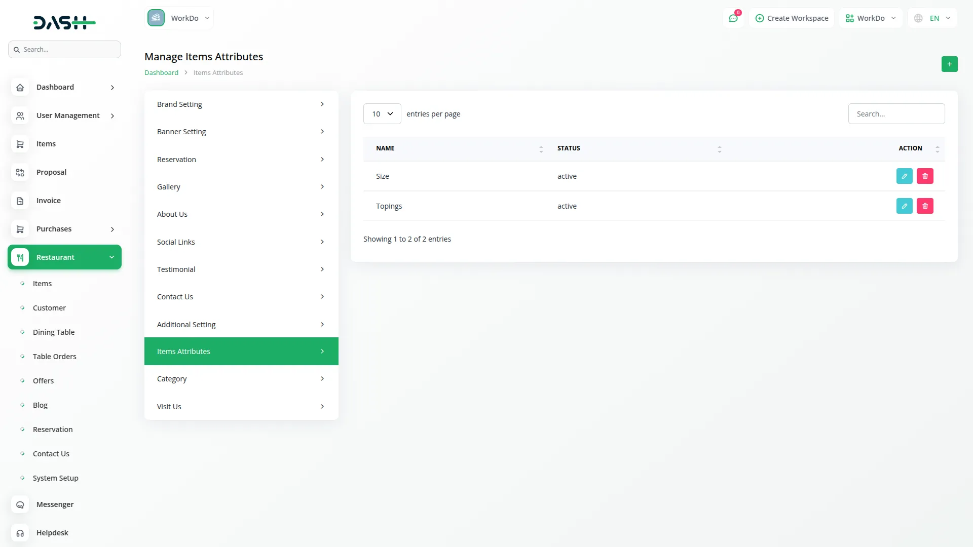Edit the Size attribute using pencil icon

(x=904, y=176)
